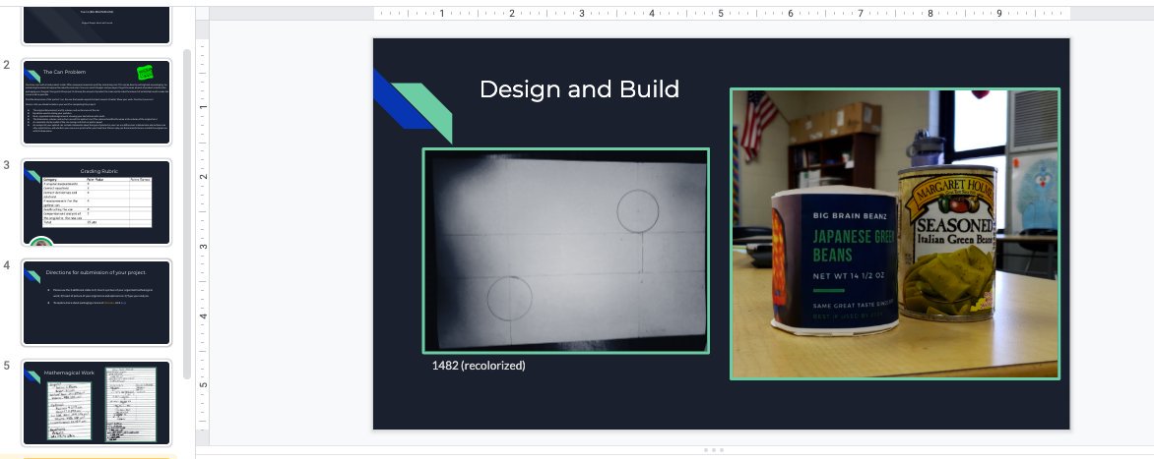Viewport: 1154px width, 459px height.
Task: Click the green sticker on slide 2 thumbnail
Action: click(145, 73)
